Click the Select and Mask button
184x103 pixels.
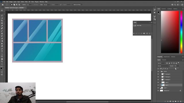[77, 5]
